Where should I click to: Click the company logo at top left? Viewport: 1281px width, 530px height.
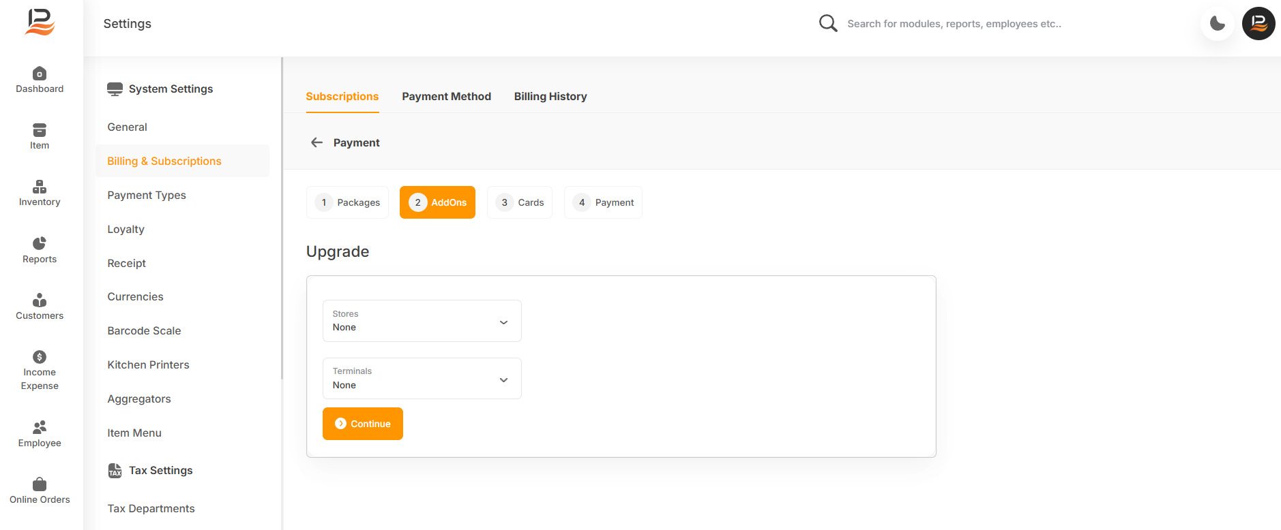coord(40,22)
